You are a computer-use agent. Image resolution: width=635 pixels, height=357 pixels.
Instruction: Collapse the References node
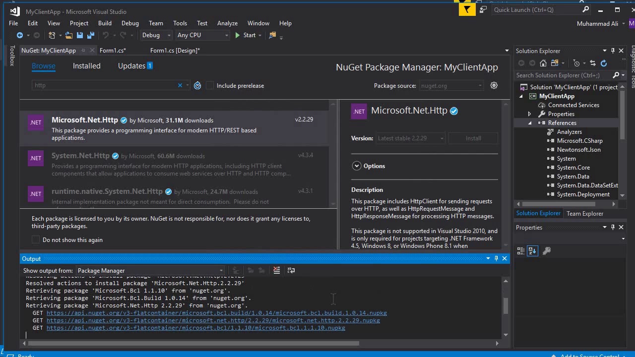tap(529, 123)
